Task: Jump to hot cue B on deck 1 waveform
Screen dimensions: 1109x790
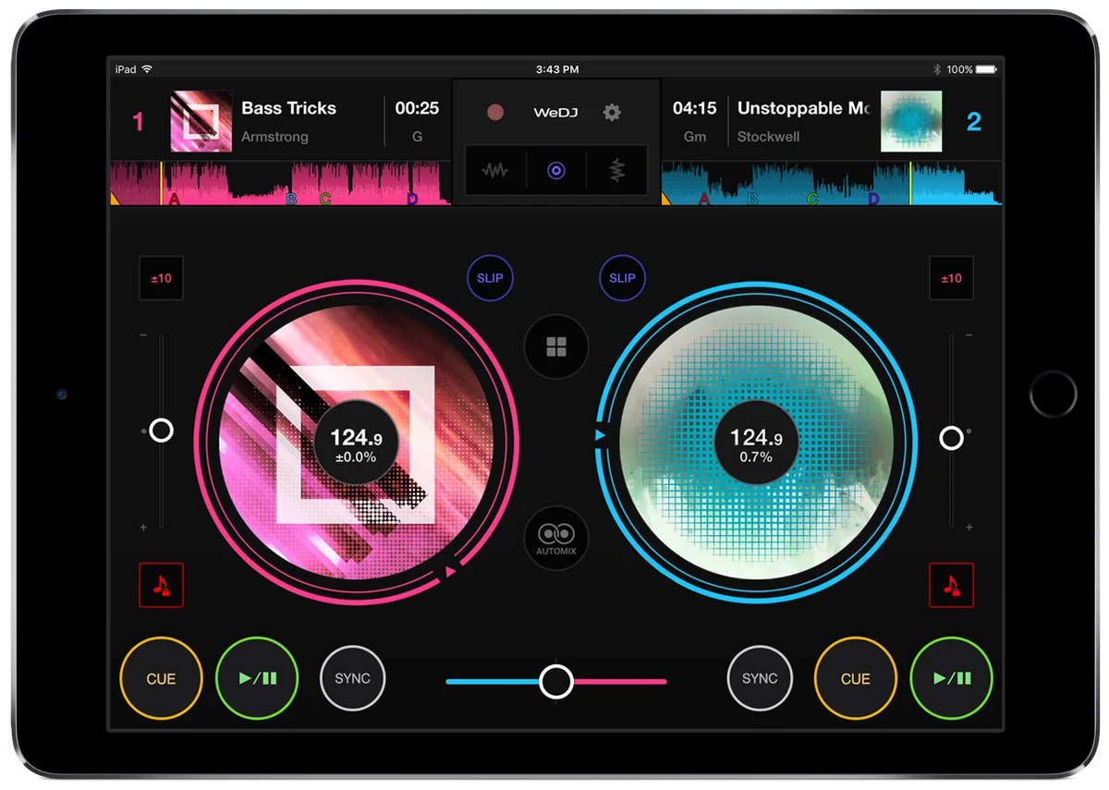Action: (291, 199)
